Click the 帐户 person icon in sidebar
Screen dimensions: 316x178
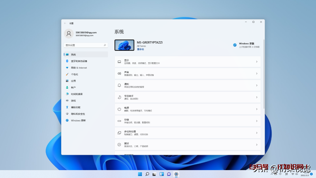coord(67,88)
